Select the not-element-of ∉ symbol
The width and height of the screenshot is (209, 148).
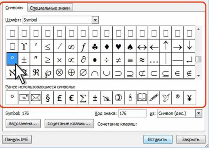pos(189,72)
